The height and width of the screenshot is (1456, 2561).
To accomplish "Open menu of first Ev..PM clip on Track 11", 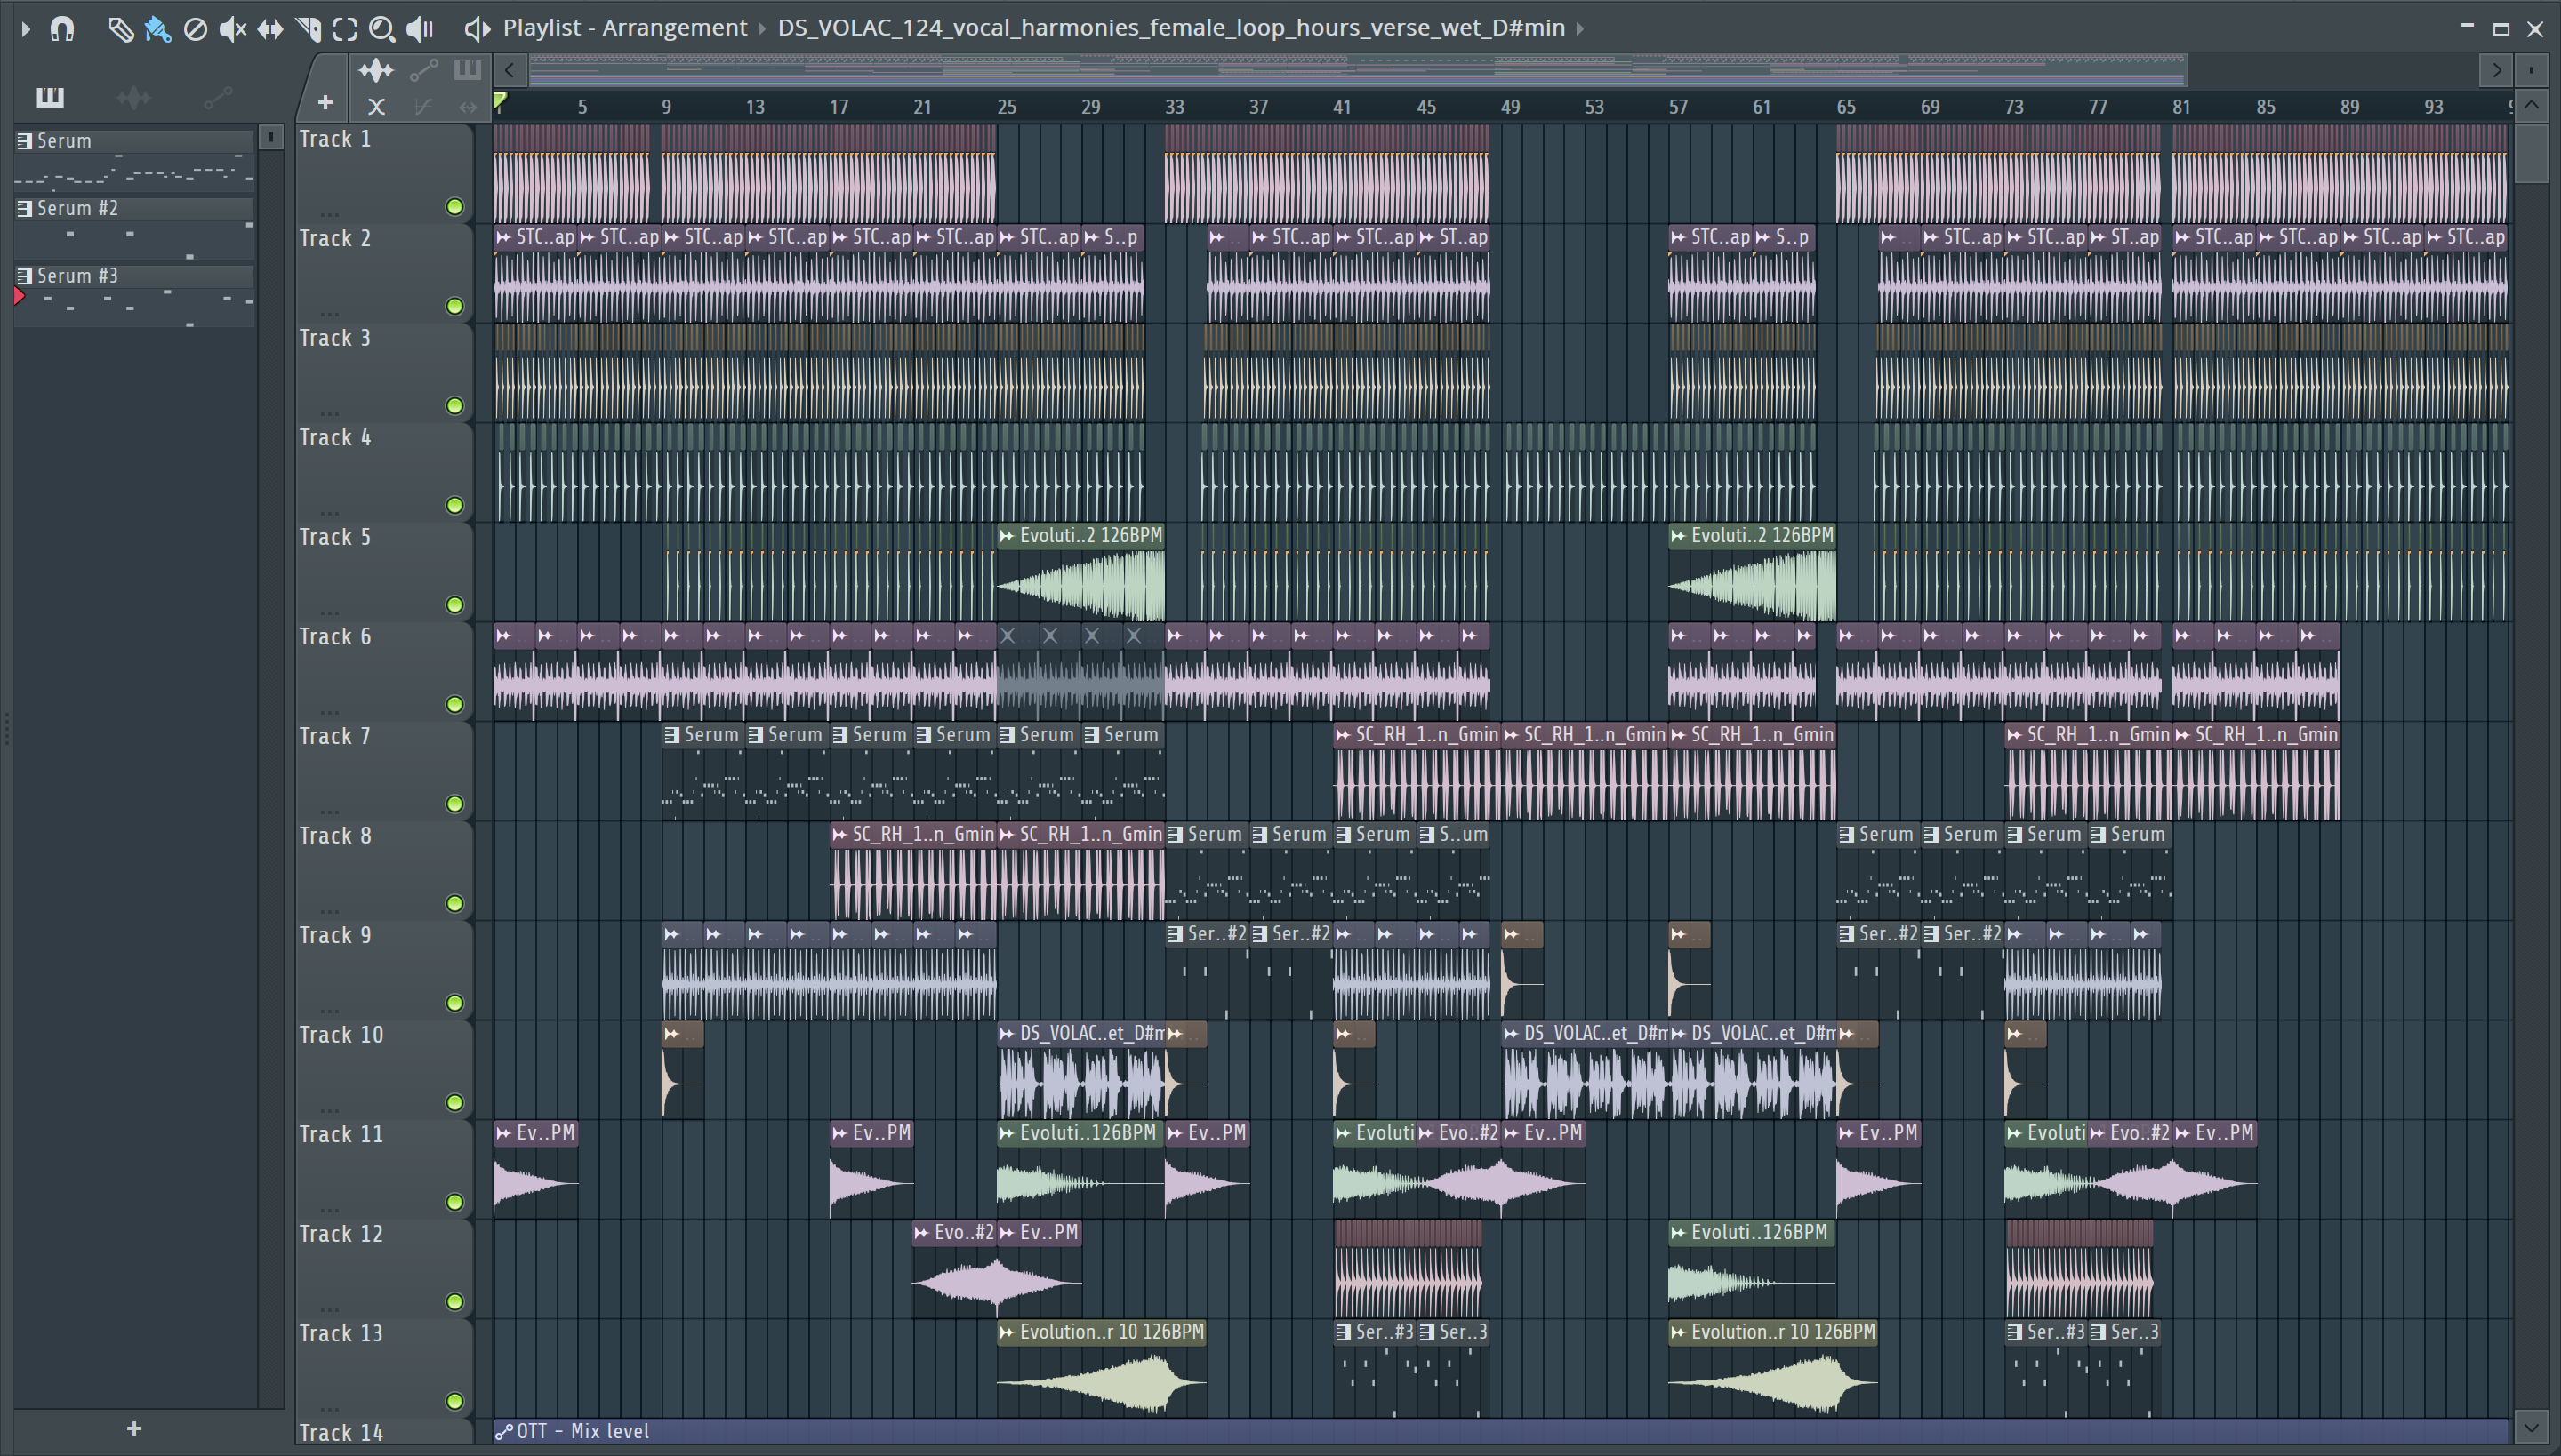I will coord(503,1133).
